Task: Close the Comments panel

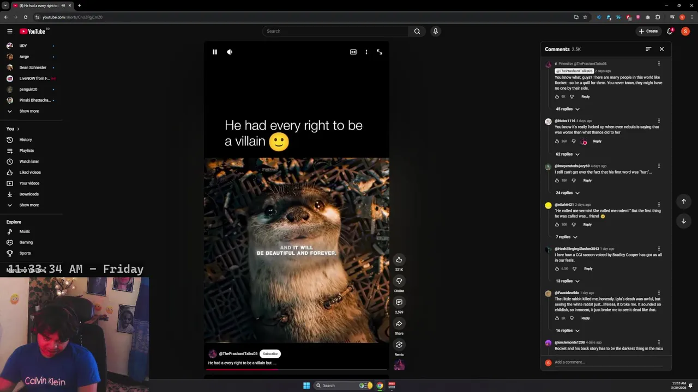Action: pyautogui.click(x=661, y=49)
